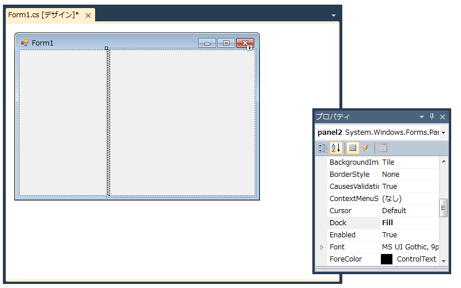The height and width of the screenshot is (288, 461).
Task: Click プロパティ panel title text
Action: (333, 117)
